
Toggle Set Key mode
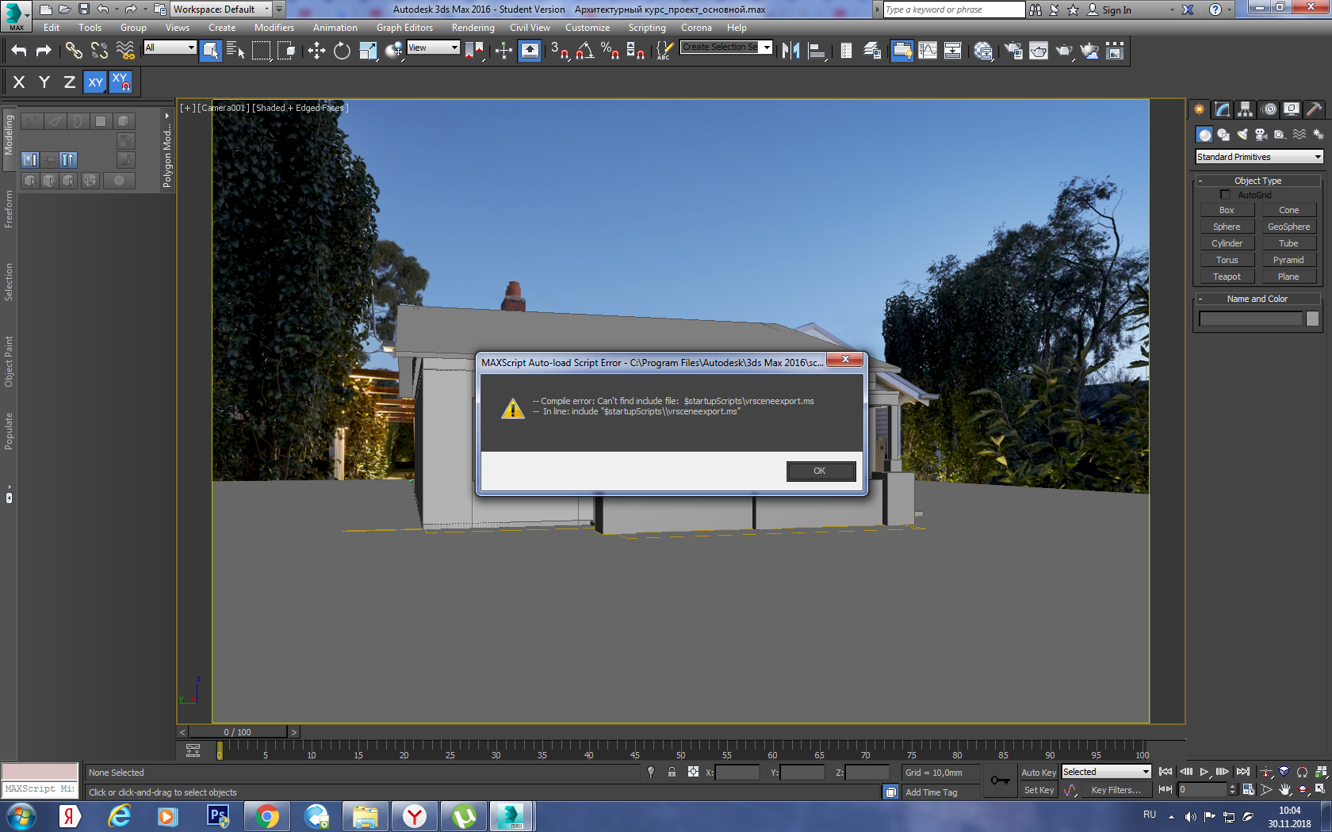[1039, 790]
